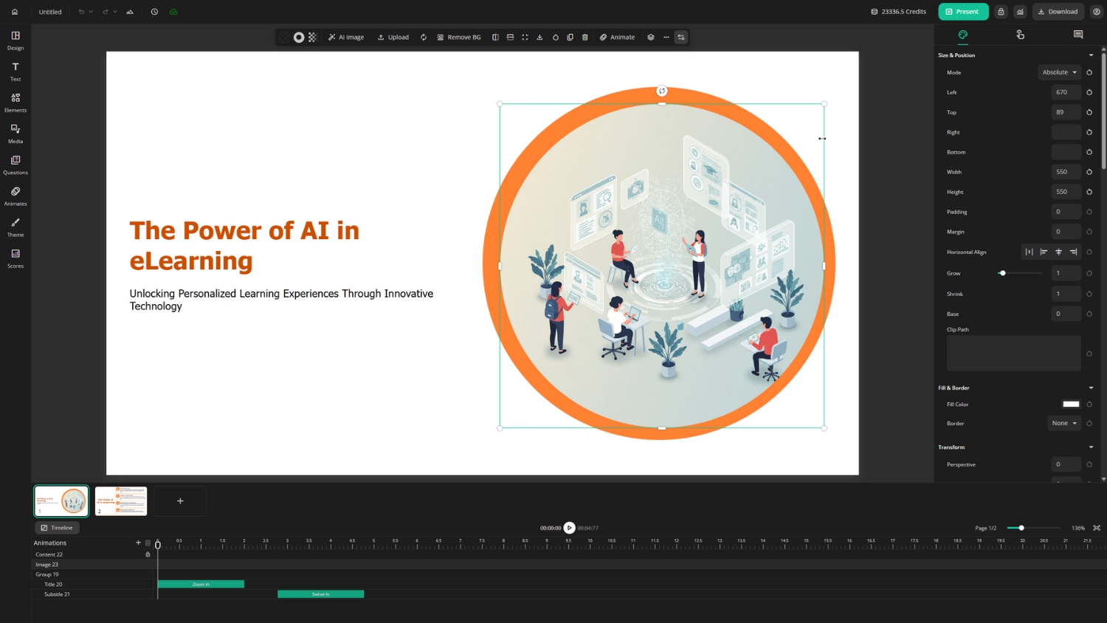Click the white Fill Color swatch
Screen dimensions: 1107x623
1071,405
